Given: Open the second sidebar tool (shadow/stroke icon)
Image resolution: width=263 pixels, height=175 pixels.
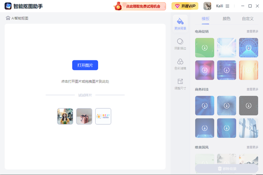Looking at the screenshot, I should tap(180, 43).
